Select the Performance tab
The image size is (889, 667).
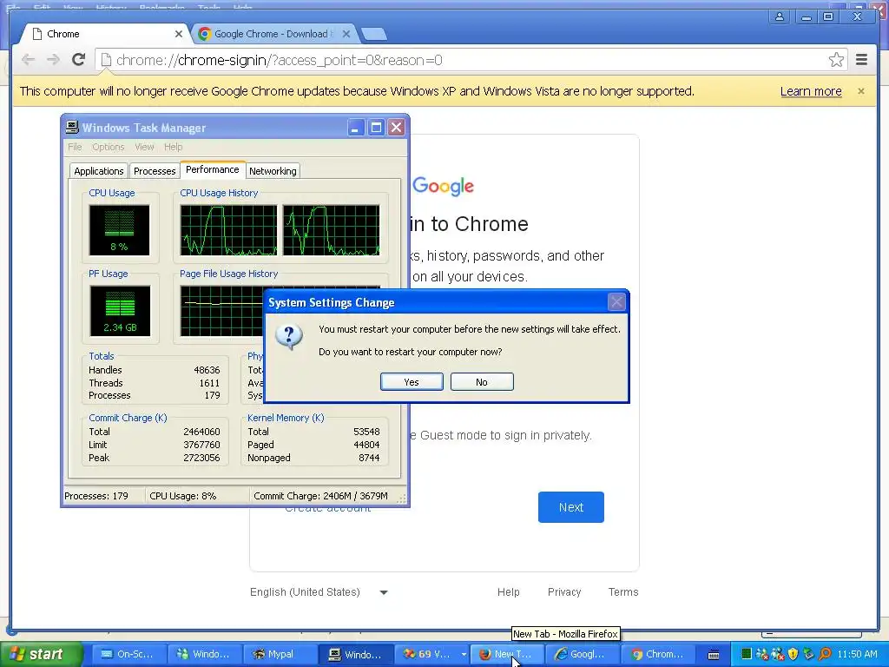(x=213, y=169)
